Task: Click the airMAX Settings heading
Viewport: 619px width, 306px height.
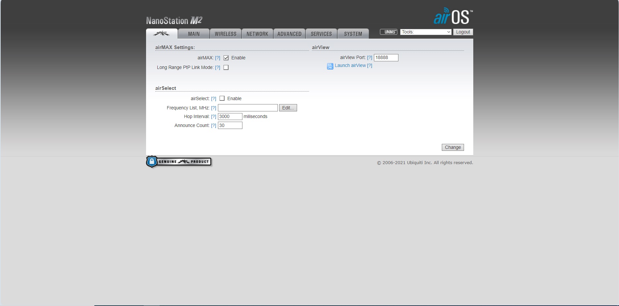Action: click(x=175, y=47)
